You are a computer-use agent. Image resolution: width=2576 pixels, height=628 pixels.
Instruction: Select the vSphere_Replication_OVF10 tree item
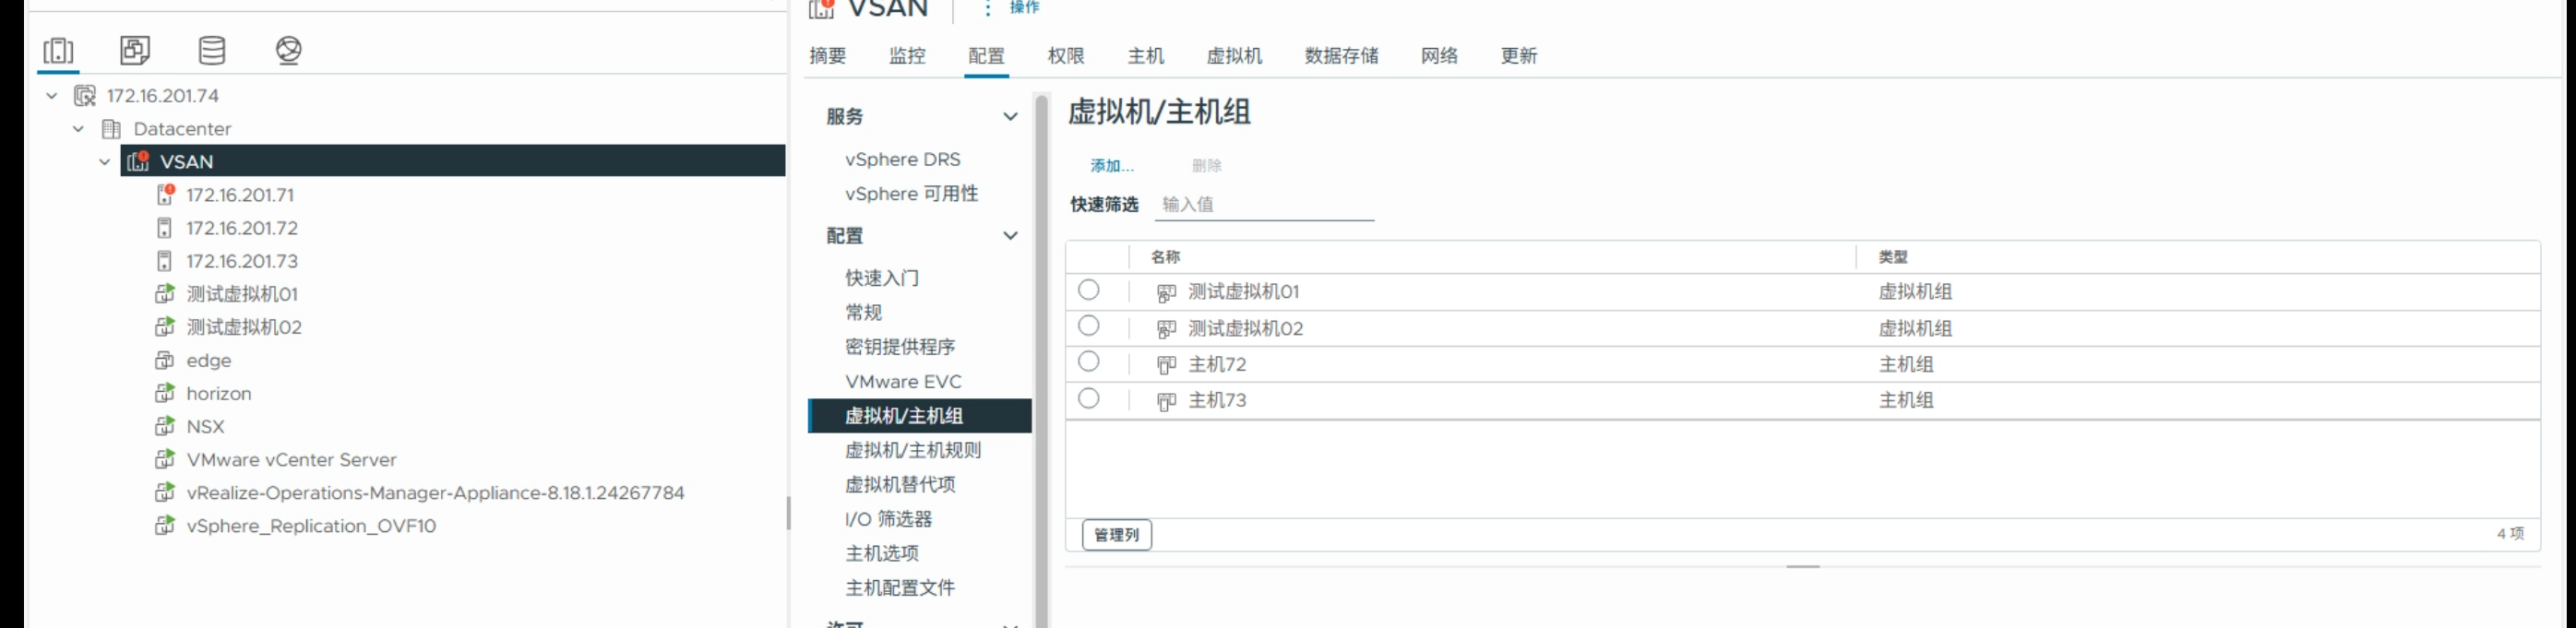point(311,526)
